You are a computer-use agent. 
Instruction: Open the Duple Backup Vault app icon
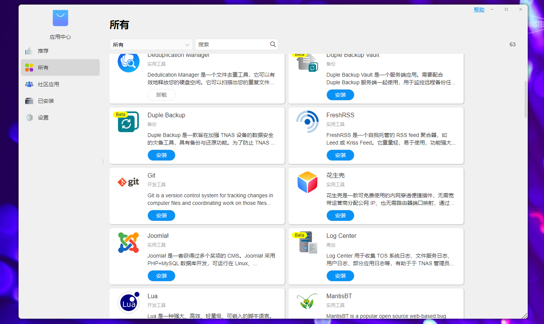pos(307,63)
